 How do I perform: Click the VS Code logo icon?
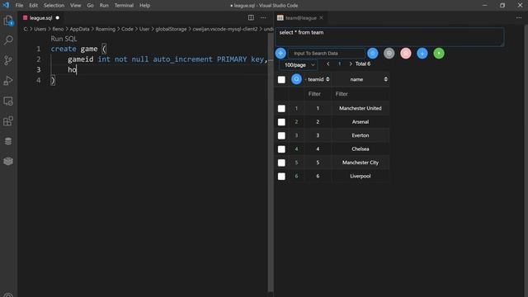(x=6, y=5)
